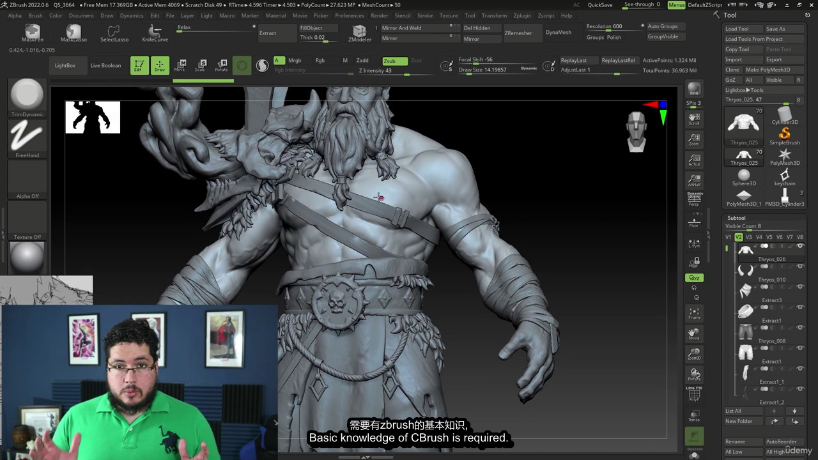Image resolution: width=818 pixels, height=460 pixels.
Task: Open the Stroke menu
Action: coord(425,15)
